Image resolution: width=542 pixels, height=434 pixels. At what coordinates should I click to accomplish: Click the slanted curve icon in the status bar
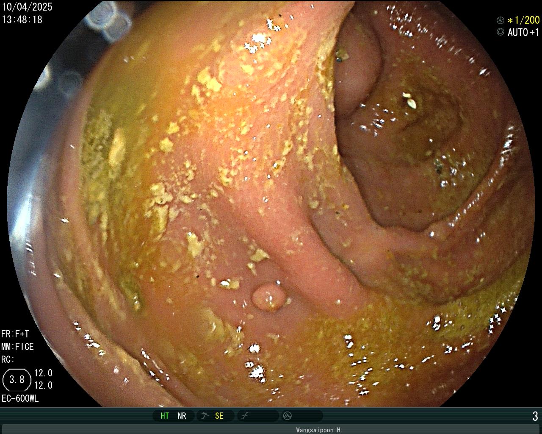click(244, 416)
